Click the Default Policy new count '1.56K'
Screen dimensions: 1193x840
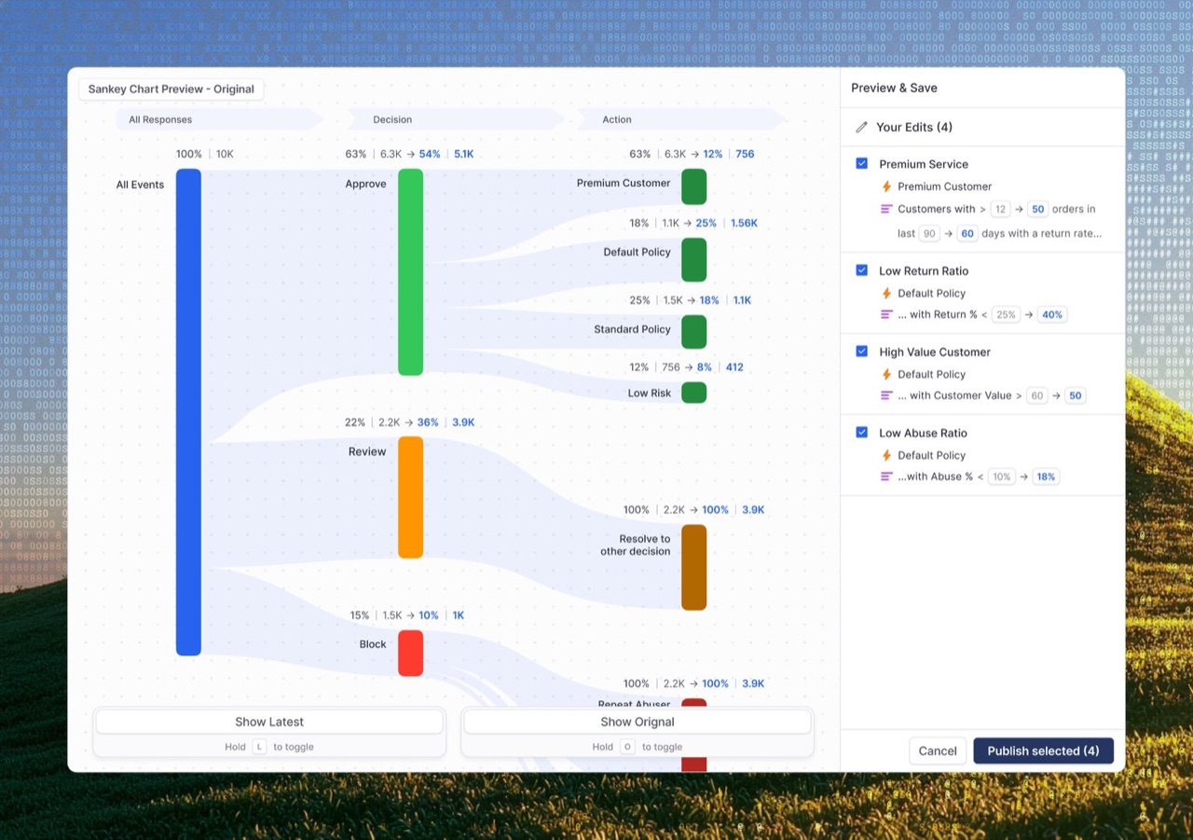click(744, 223)
